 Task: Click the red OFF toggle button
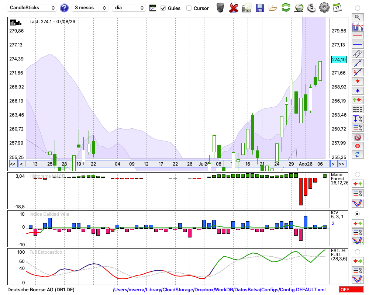point(351,289)
